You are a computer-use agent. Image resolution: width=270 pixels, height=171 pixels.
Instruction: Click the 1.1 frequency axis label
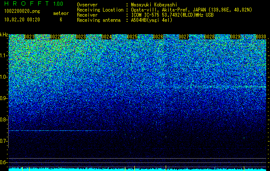[3, 56]
